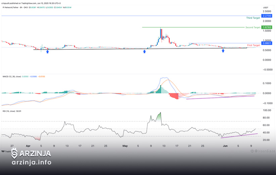
Task: Click the first blue support arrow in April
Action: pos(47,52)
